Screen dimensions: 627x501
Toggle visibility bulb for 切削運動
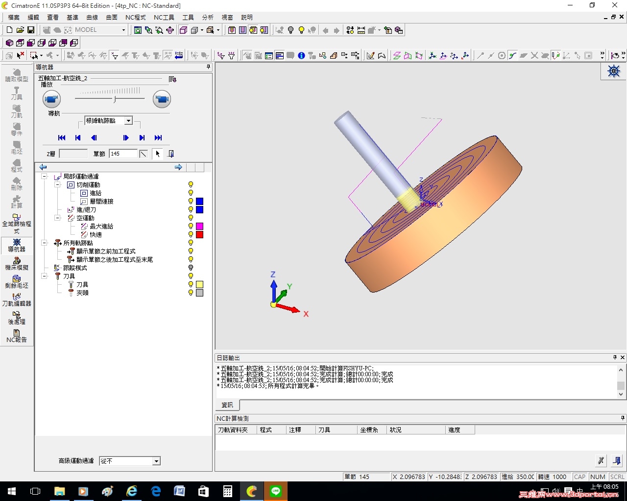tap(191, 185)
